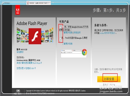Click the red Flash Player logo image
130x96 pixels.
point(35,36)
